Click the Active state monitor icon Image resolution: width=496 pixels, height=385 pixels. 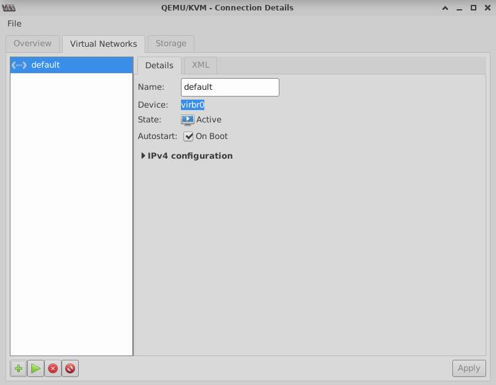click(188, 120)
